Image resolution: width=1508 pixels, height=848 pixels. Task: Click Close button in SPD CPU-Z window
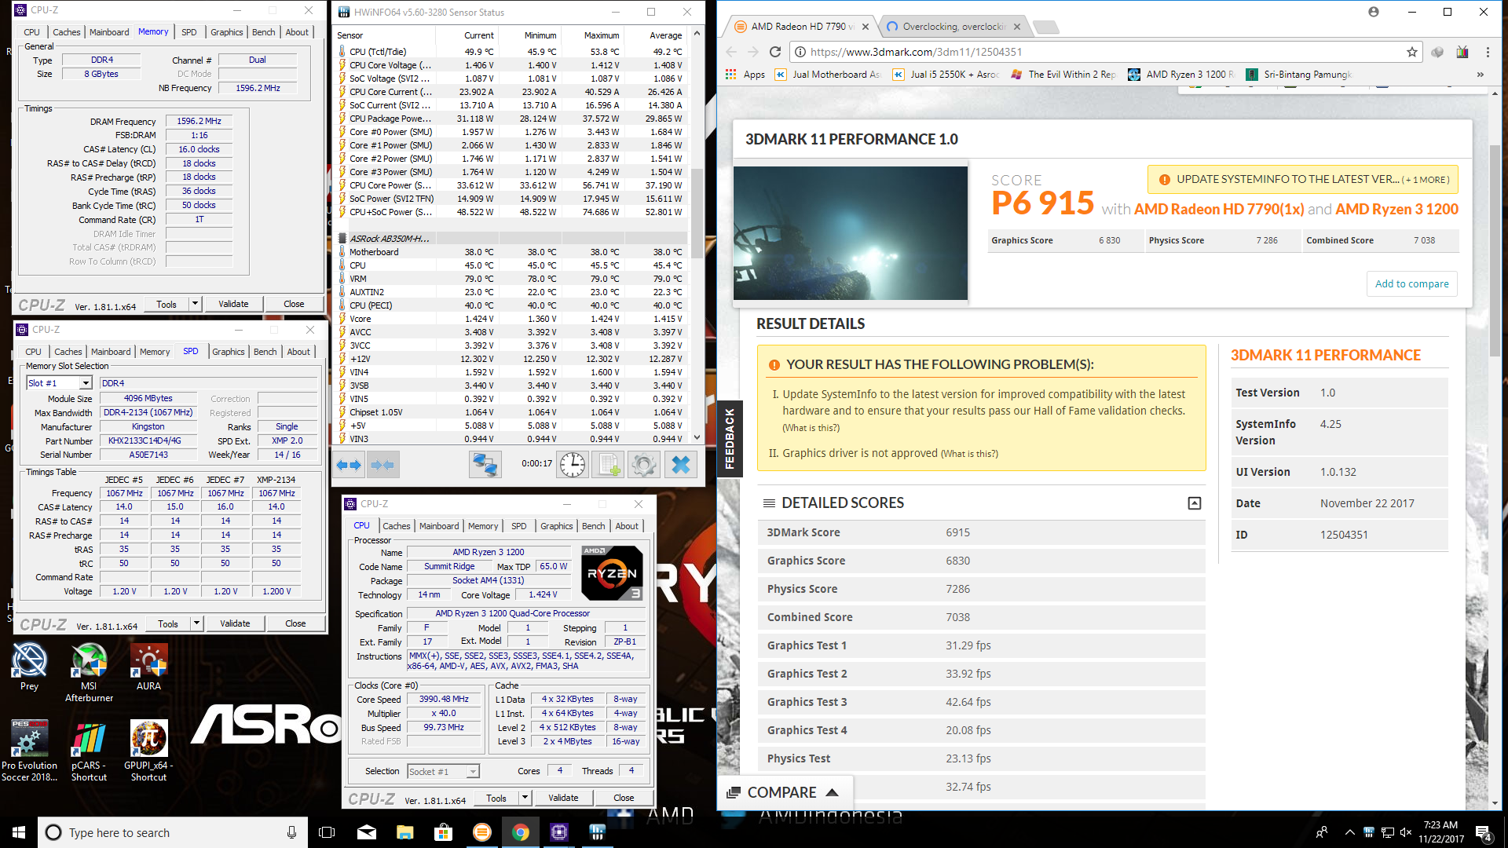[x=295, y=623]
